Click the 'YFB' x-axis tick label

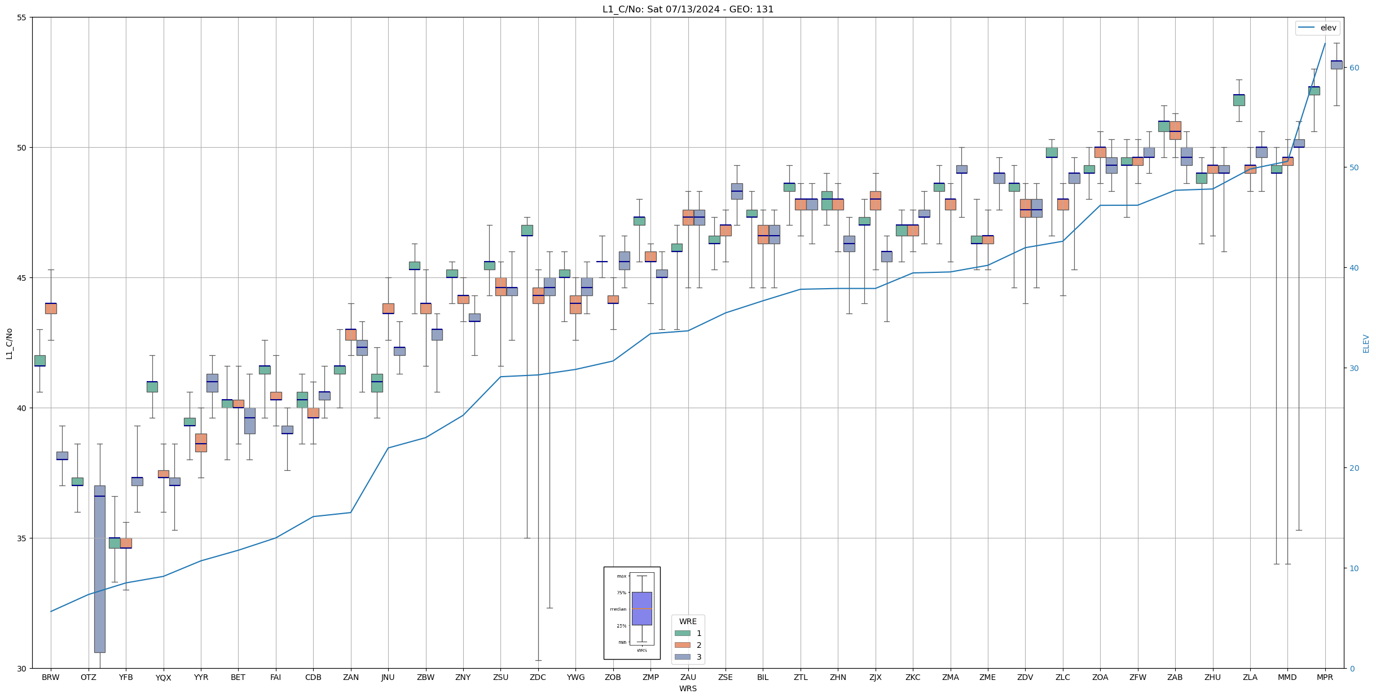coord(126,677)
